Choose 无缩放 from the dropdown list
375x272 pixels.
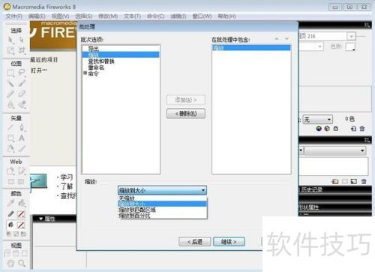[162, 198]
